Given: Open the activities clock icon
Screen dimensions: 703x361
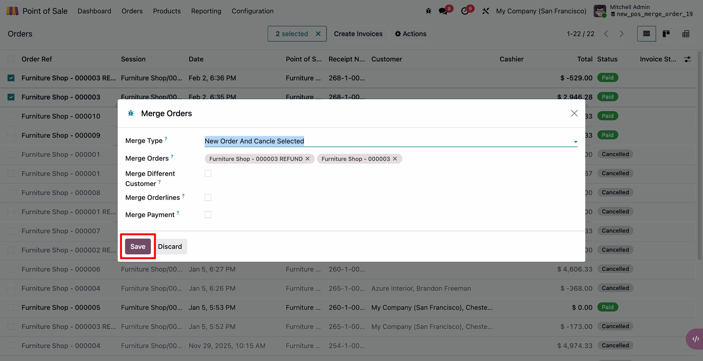Looking at the screenshot, I should click(465, 11).
